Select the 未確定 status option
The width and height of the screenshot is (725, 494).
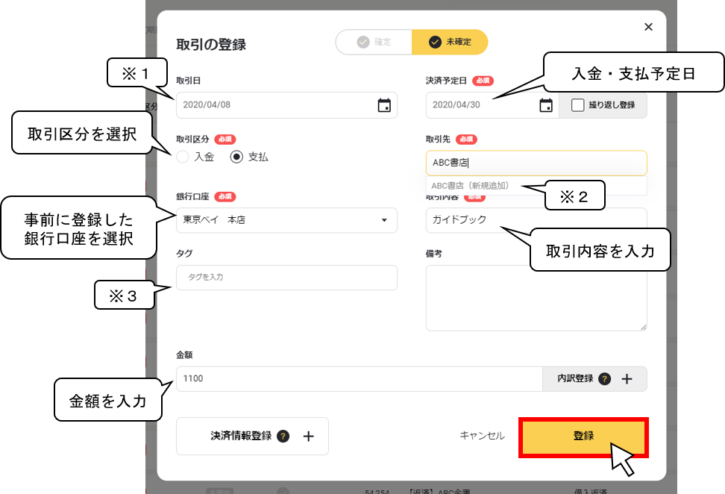tap(450, 42)
